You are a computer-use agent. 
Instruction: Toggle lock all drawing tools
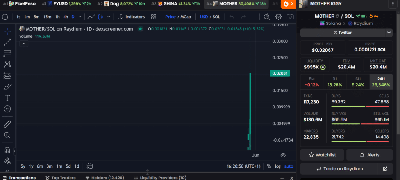pyautogui.click(x=7, y=161)
